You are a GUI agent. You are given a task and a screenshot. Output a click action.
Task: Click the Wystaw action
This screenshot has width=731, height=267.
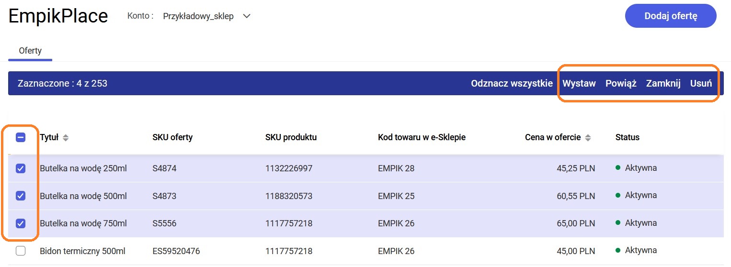[579, 83]
